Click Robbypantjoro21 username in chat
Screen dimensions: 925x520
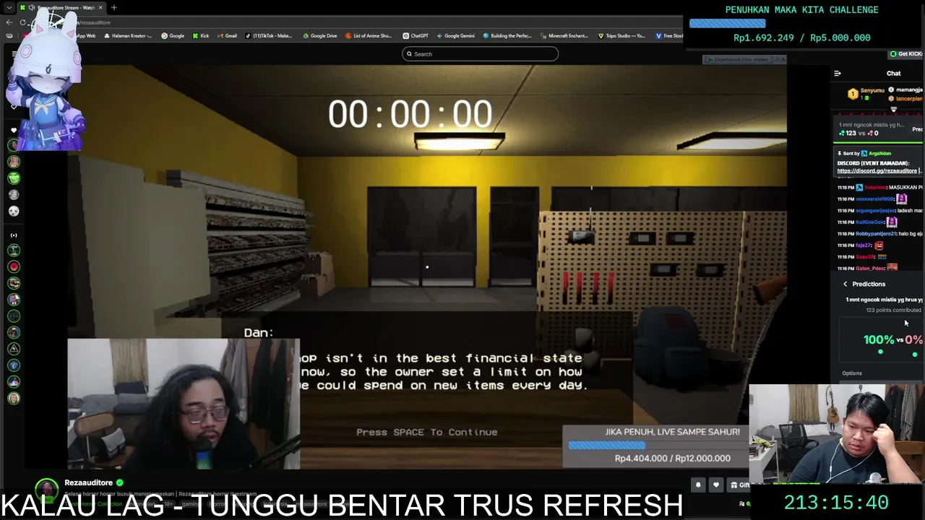877,233
